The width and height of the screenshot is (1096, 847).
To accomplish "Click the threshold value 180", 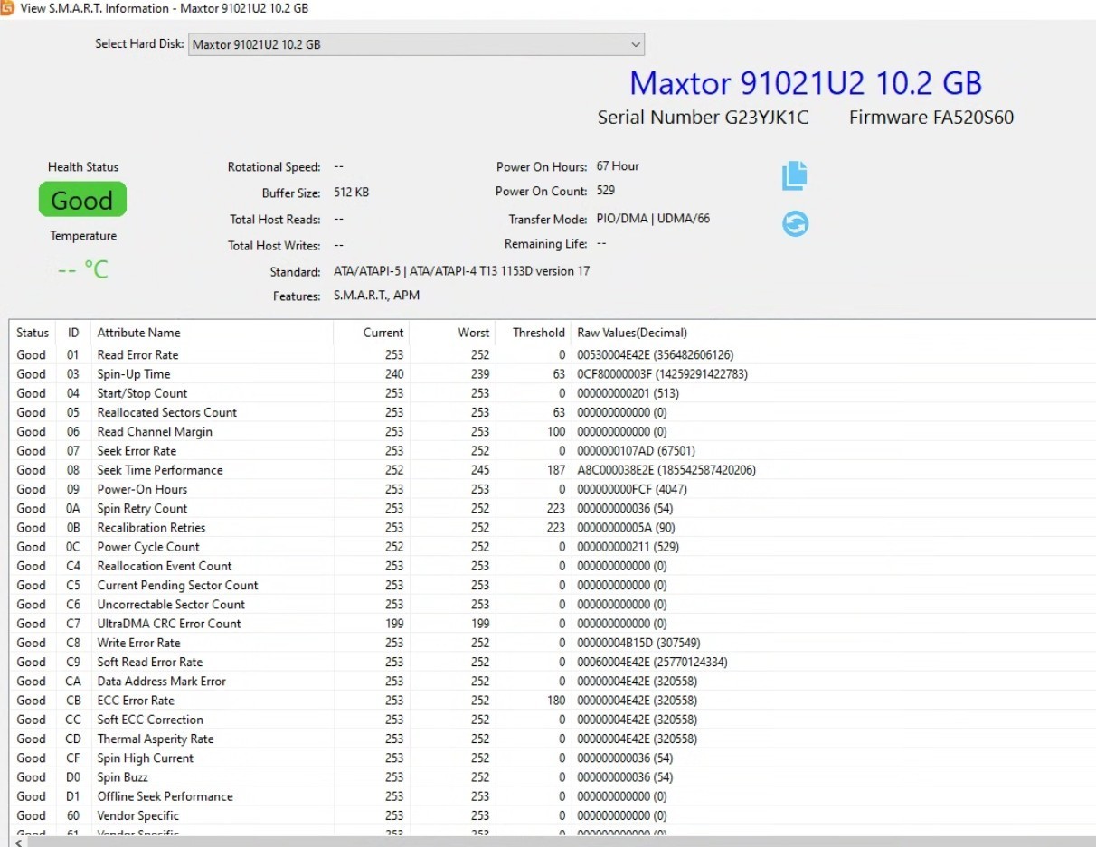I will point(555,701).
